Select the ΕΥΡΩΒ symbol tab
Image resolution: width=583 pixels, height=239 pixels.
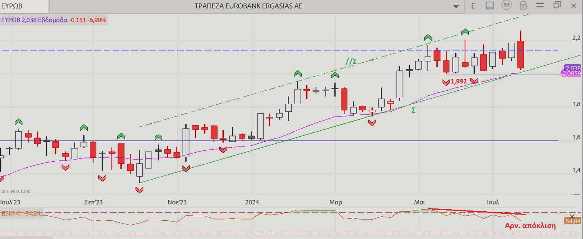click(24, 6)
